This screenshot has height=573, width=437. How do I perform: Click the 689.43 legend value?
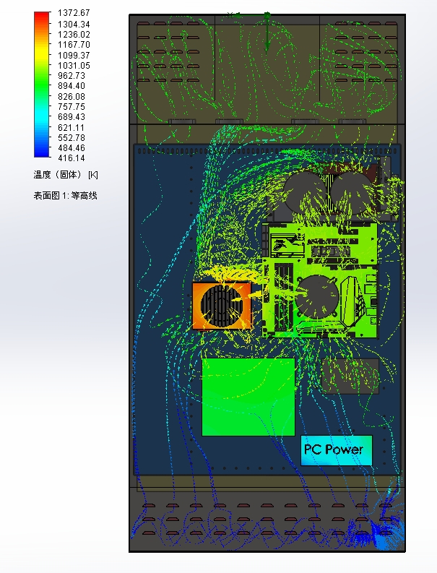72,117
